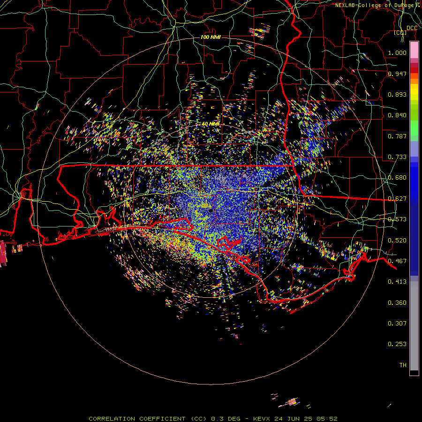The width and height of the screenshot is (422, 422).
Task: Click the DCC label above the color scale
Action: pos(412,28)
